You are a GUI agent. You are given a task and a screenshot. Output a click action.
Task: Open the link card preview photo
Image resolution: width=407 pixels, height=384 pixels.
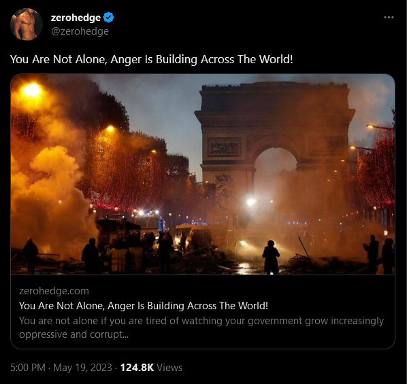point(203,174)
